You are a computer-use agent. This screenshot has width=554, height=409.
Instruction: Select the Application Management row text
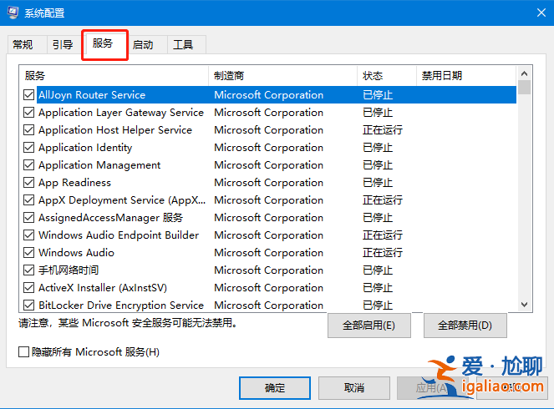tap(99, 165)
